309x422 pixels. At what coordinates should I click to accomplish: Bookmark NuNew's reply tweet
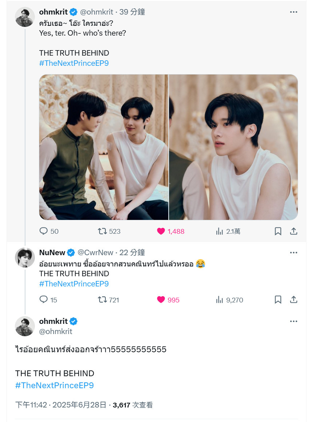278,300
